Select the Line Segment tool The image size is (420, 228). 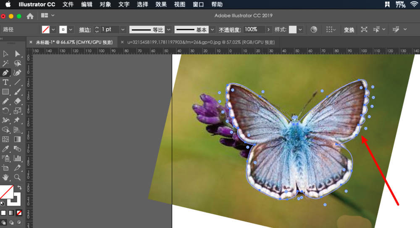pos(17,82)
